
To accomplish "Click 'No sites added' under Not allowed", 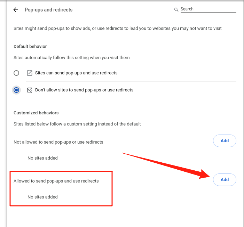I will 42,158.
